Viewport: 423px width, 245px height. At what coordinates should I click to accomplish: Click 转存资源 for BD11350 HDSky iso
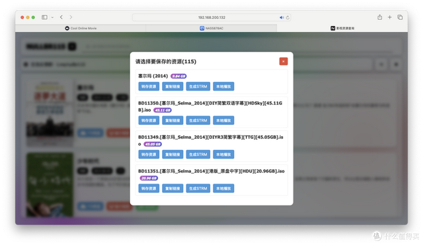(149, 120)
